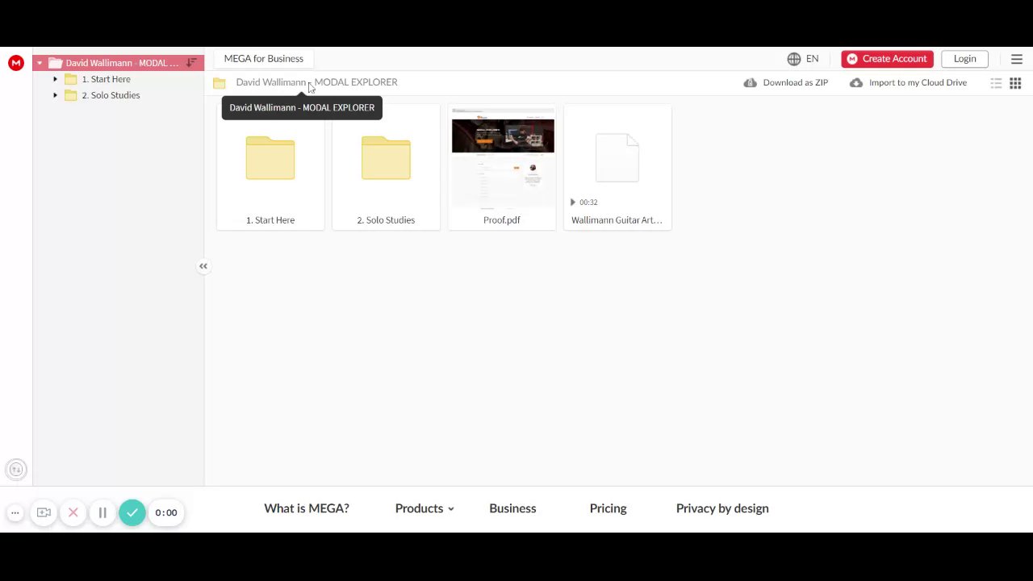Switch to list view
Screen dimensions: 1033x581
point(997,83)
